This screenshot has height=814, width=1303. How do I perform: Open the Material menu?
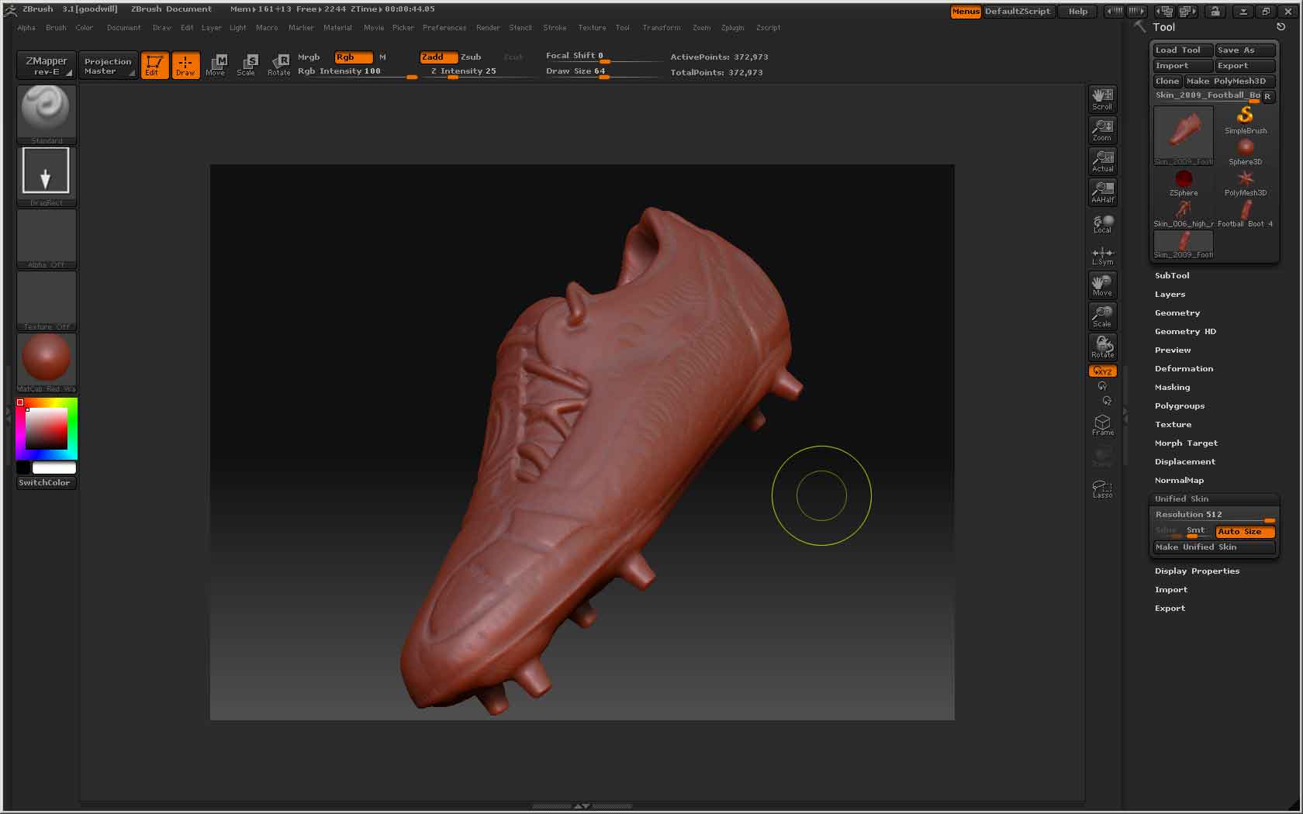point(337,28)
